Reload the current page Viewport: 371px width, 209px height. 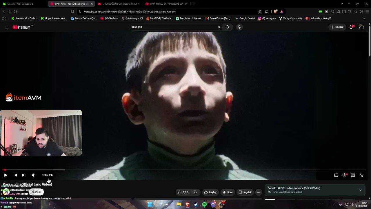(x=15, y=12)
